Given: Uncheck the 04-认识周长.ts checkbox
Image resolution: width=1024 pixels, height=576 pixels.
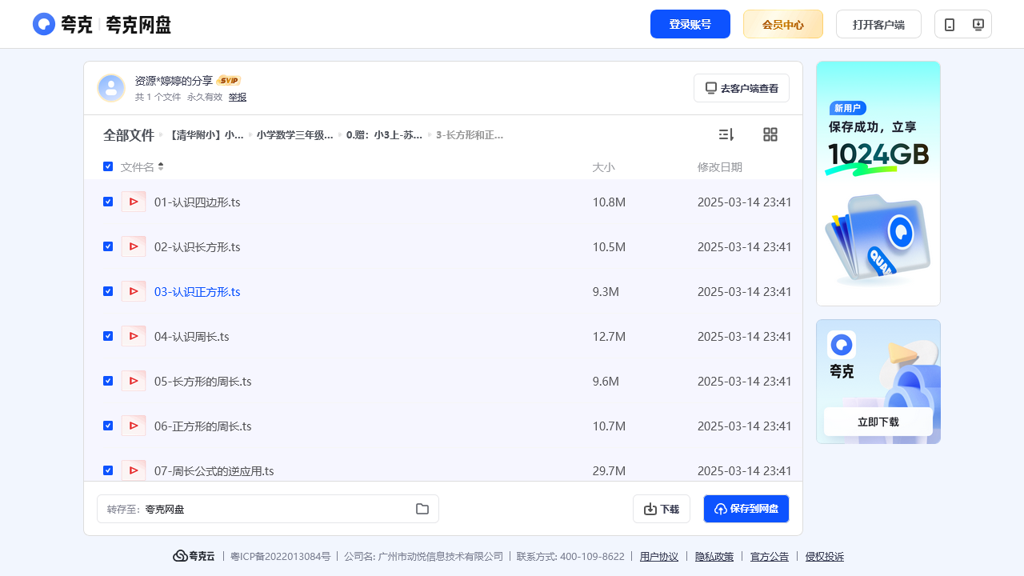Looking at the screenshot, I should coord(108,336).
